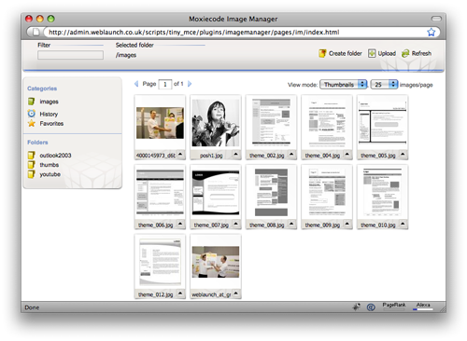Image resolution: width=467 pixels, height=341 pixels.
Task: Select the theme_006.jpg thumbnail
Action: click(160, 192)
